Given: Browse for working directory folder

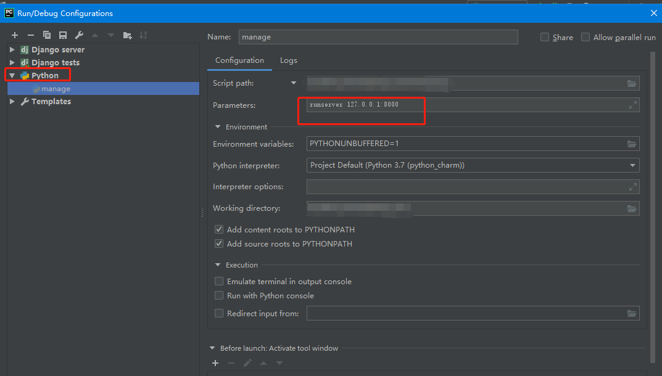Looking at the screenshot, I should (632, 208).
